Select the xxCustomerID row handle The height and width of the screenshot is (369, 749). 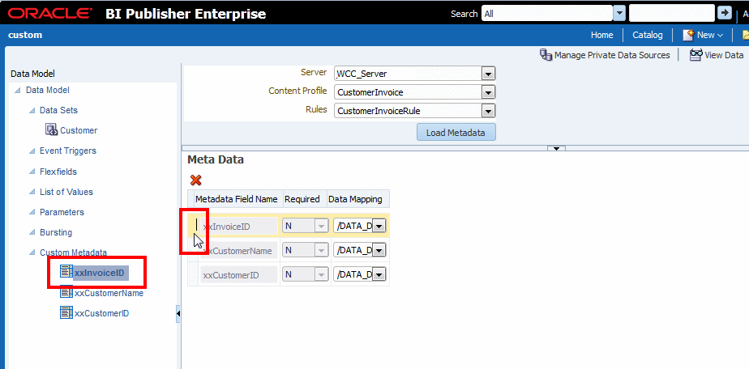point(192,274)
